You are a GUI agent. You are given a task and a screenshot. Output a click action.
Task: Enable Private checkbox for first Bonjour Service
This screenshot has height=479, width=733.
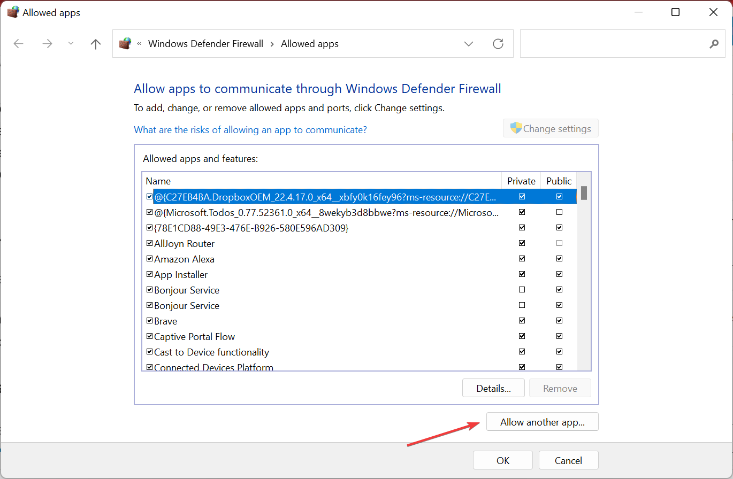(522, 290)
